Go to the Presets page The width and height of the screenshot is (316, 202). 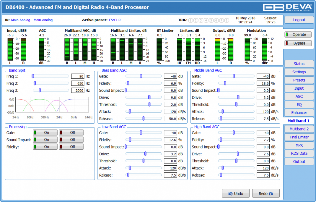click(x=299, y=80)
